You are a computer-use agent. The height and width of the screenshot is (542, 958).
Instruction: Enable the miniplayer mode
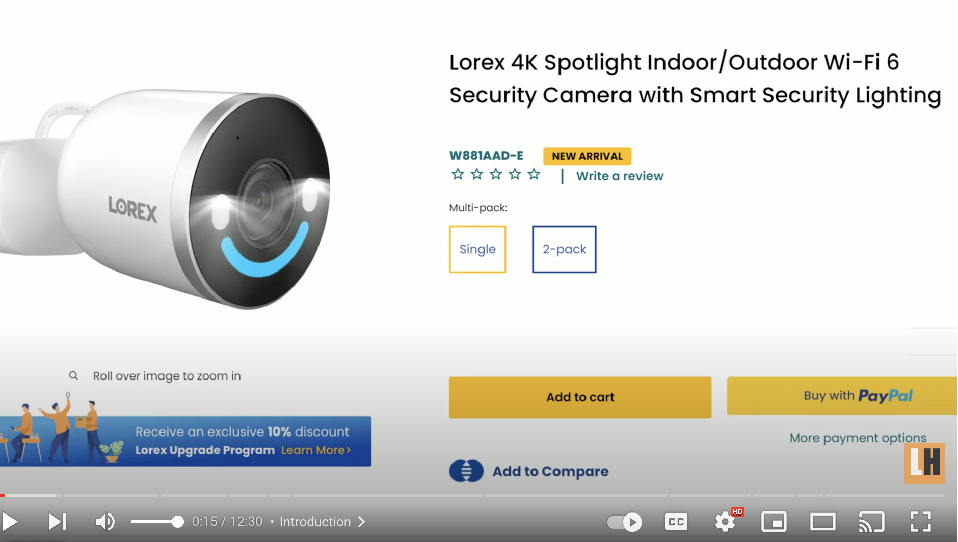tap(774, 522)
